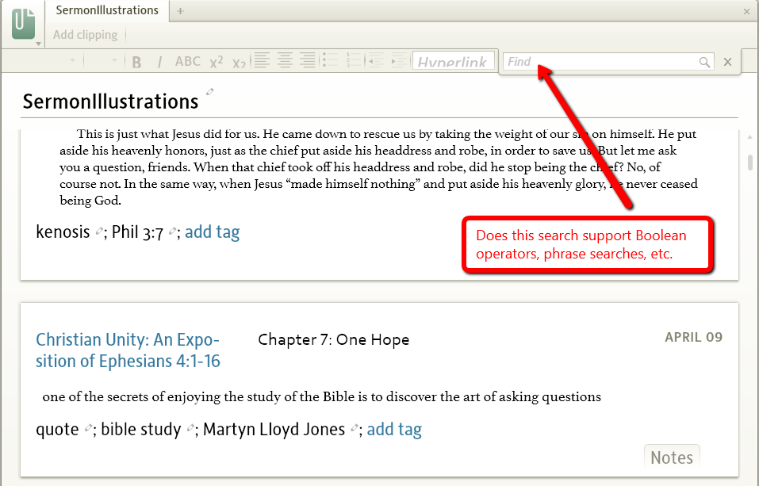This screenshot has height=486, width=759.
Task: Insert a bulleted list
Action: tap(331, 61)
